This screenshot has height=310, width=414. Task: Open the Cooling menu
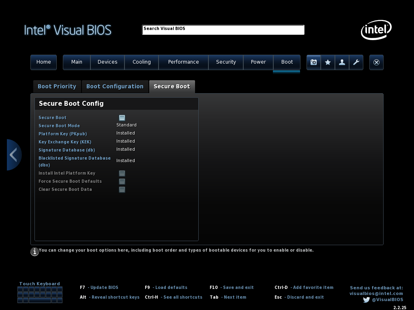pyautogui.click(x=142, y=62)
